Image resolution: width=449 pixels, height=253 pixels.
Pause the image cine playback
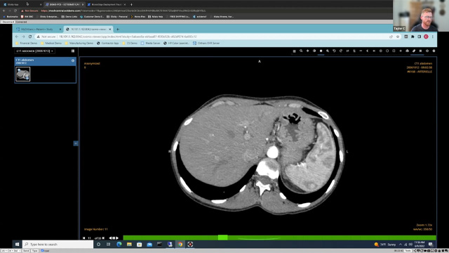click(114, 238)
